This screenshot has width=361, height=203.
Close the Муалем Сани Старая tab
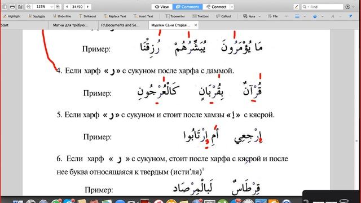click(196, 25)
